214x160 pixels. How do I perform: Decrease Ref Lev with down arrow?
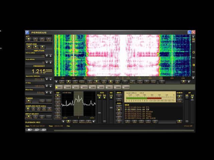[47, 56]
